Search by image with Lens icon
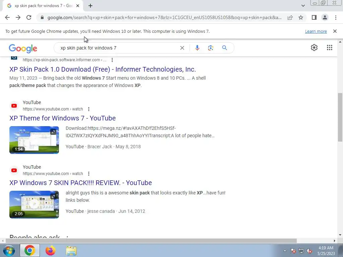This screenshot has height=257, width=343. (x=210, y=48)
